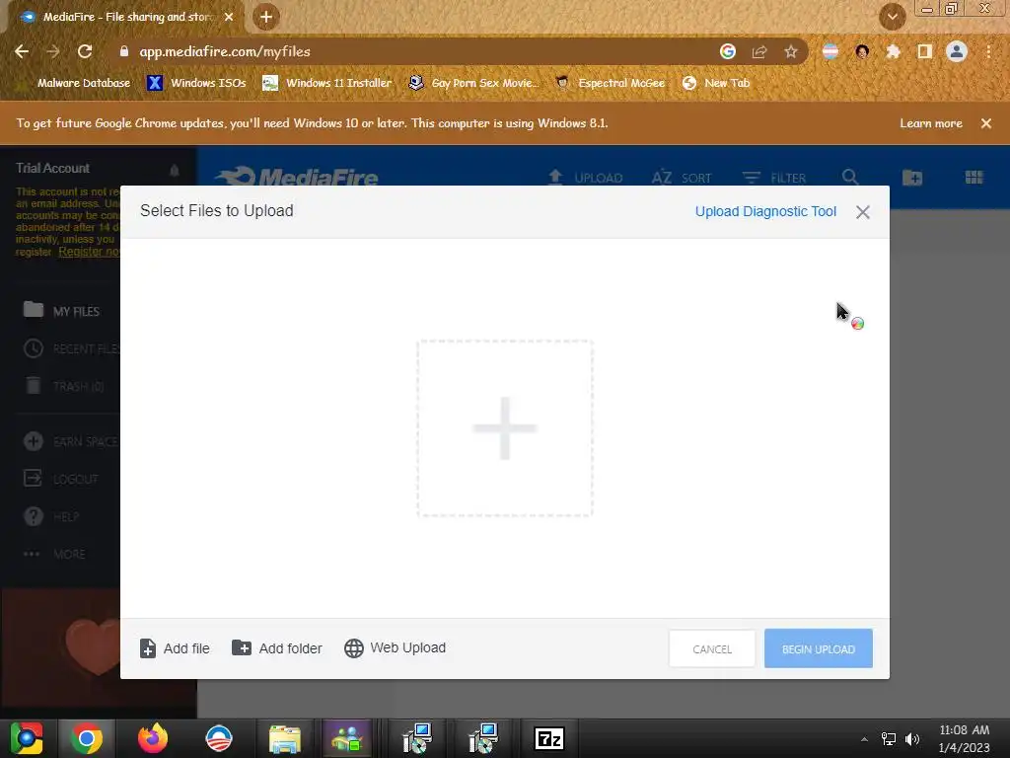Open File Explorer from the taskbar
The height and width of the screenshot is (758, 1010).
pos(285,738)
